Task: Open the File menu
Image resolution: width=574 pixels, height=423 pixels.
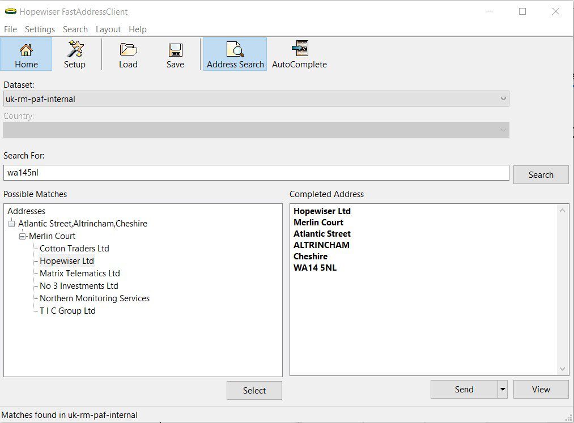Action: [10, 29]
